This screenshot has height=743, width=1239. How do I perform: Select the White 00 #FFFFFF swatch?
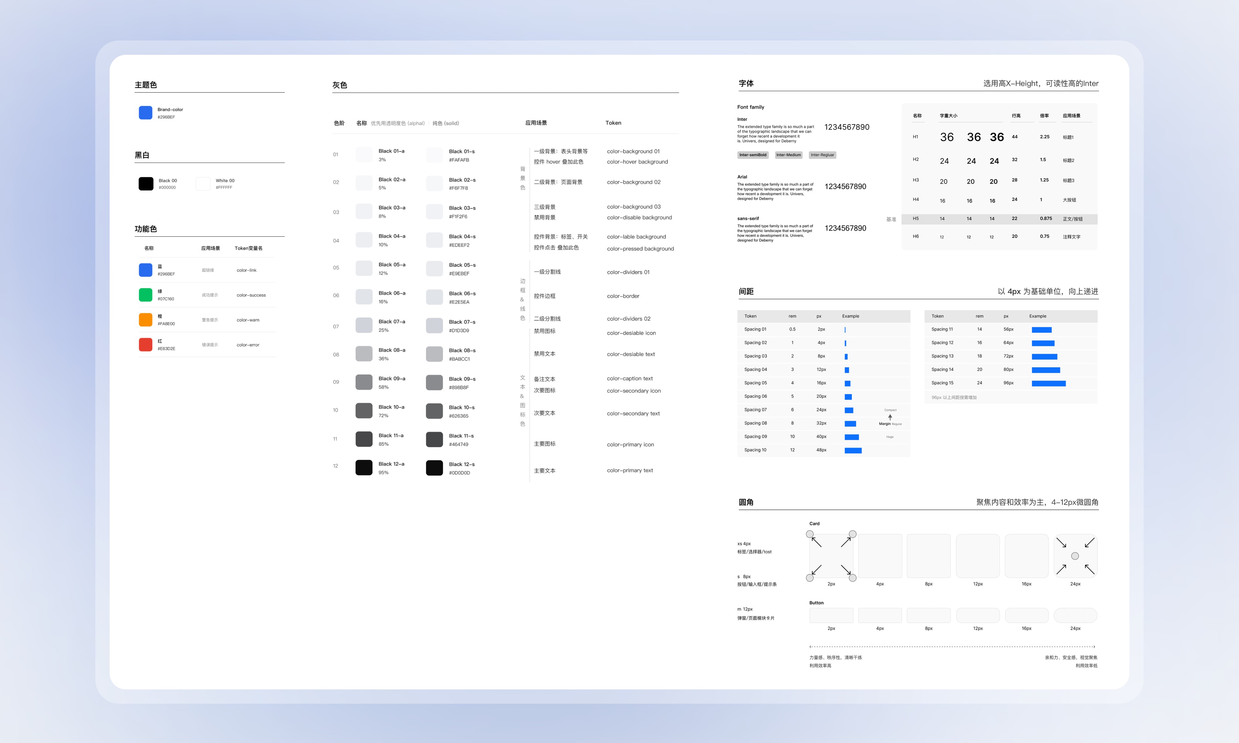tap(203, 184)
